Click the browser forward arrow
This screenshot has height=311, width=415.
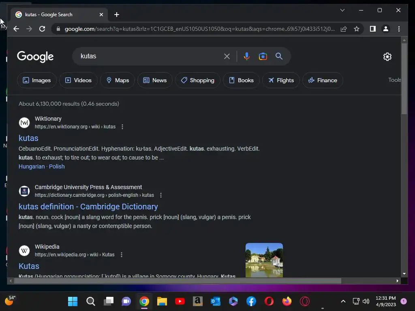pyautogui.click(x=29, y=29)
